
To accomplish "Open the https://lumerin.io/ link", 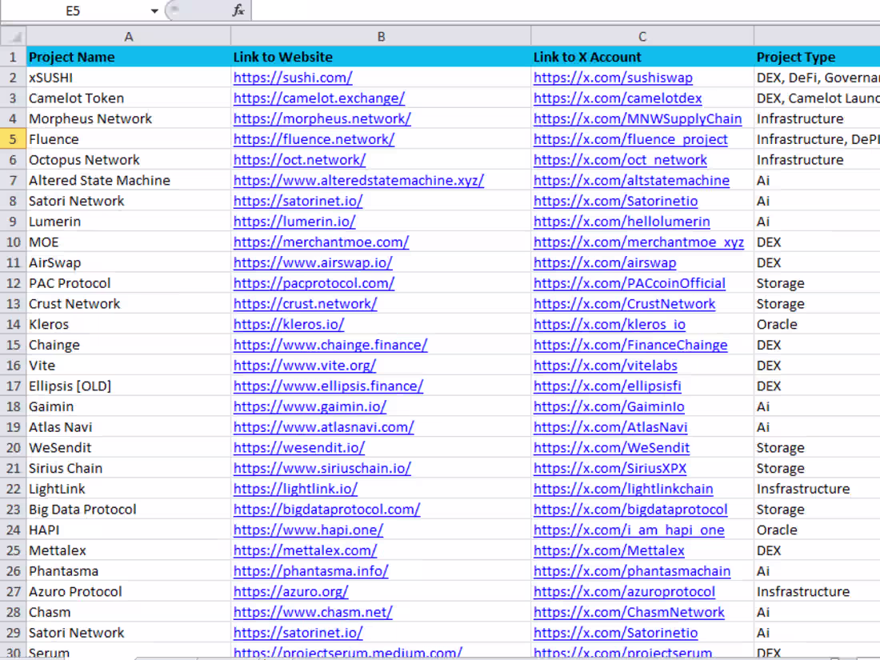I will [294, 222].
